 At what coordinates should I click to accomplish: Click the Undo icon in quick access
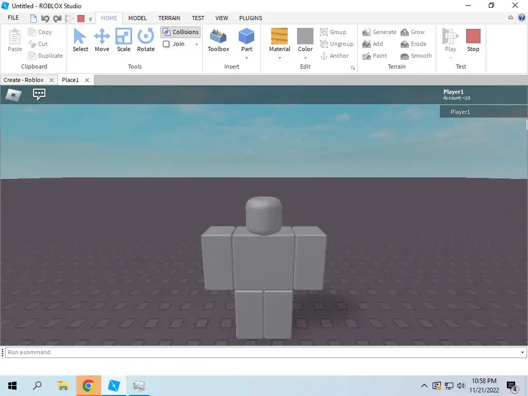coord(45,19)
